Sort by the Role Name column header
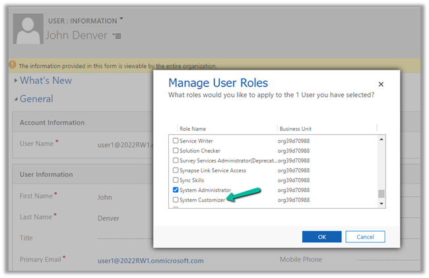The width and height of the screenshot is (429, 278). click(193, 128)
